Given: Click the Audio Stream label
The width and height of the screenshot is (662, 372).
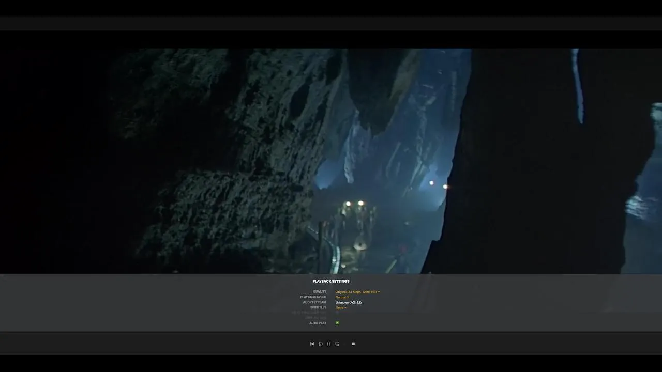Looking at the screenshot, I should (314, 302).
